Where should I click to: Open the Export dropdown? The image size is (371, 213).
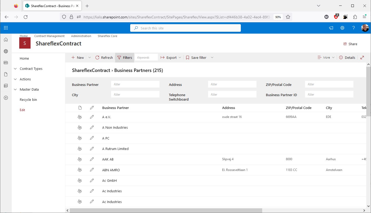[171, 58]
